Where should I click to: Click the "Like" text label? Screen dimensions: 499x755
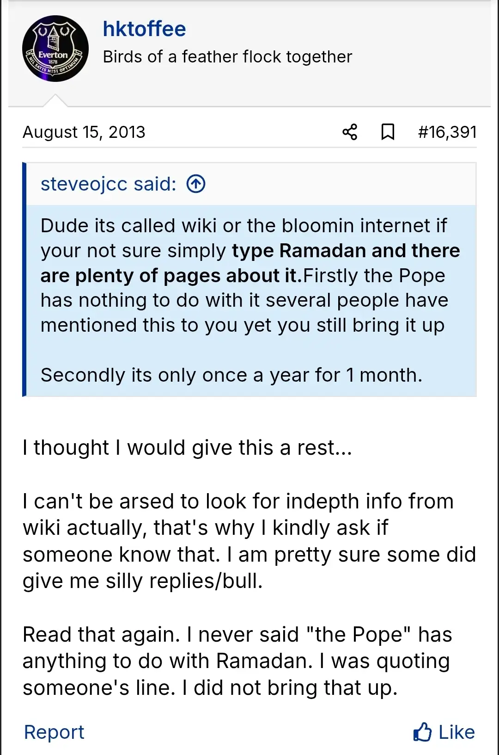point(456,732)
